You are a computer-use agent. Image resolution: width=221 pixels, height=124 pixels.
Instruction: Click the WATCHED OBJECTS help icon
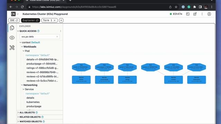click(44, 122)
